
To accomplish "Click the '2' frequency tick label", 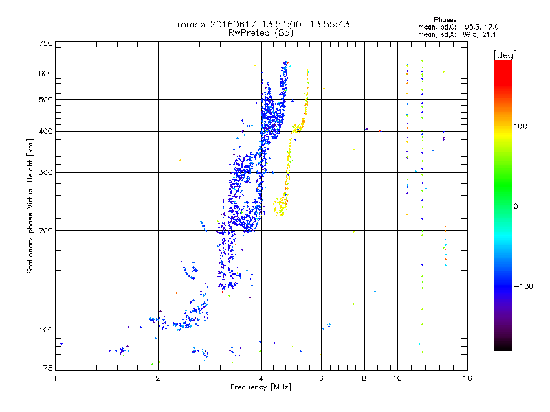I will tap(158, 378).
